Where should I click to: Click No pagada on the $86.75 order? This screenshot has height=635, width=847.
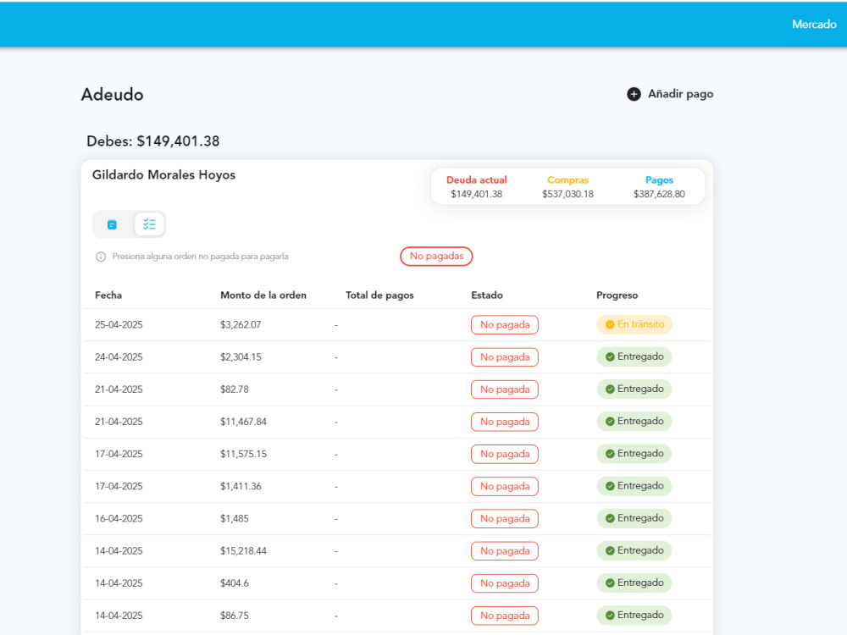tap(505, 616)
